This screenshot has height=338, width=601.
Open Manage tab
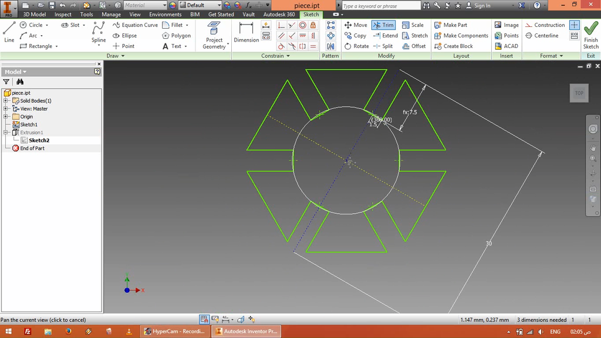click(x=111, y=15)
